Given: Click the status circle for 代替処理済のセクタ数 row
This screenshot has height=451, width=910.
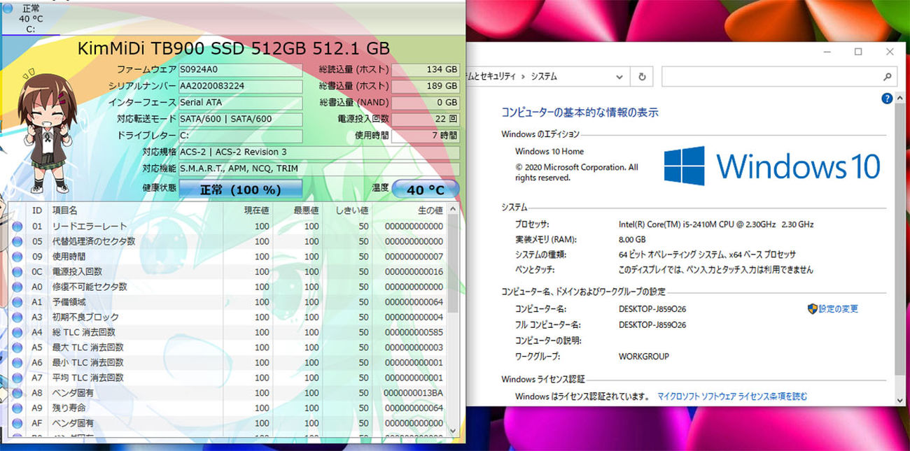Looking at the screenshot, I should [17, 241].
